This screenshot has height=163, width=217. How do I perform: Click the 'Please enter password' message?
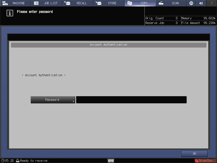tap(35, 12)
